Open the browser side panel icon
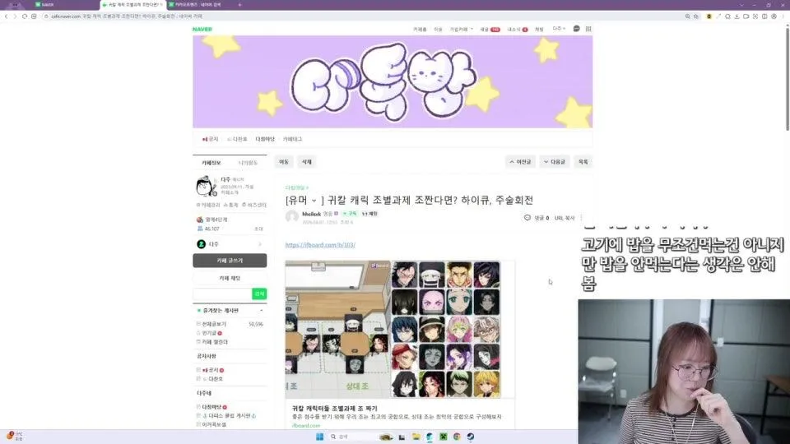Viewport: 790px width, 444px height. (764, 16)
